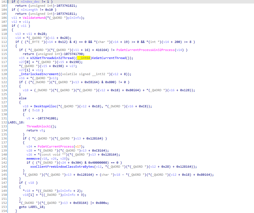Click DesktopAlloc function call

[x=45, y=106]
